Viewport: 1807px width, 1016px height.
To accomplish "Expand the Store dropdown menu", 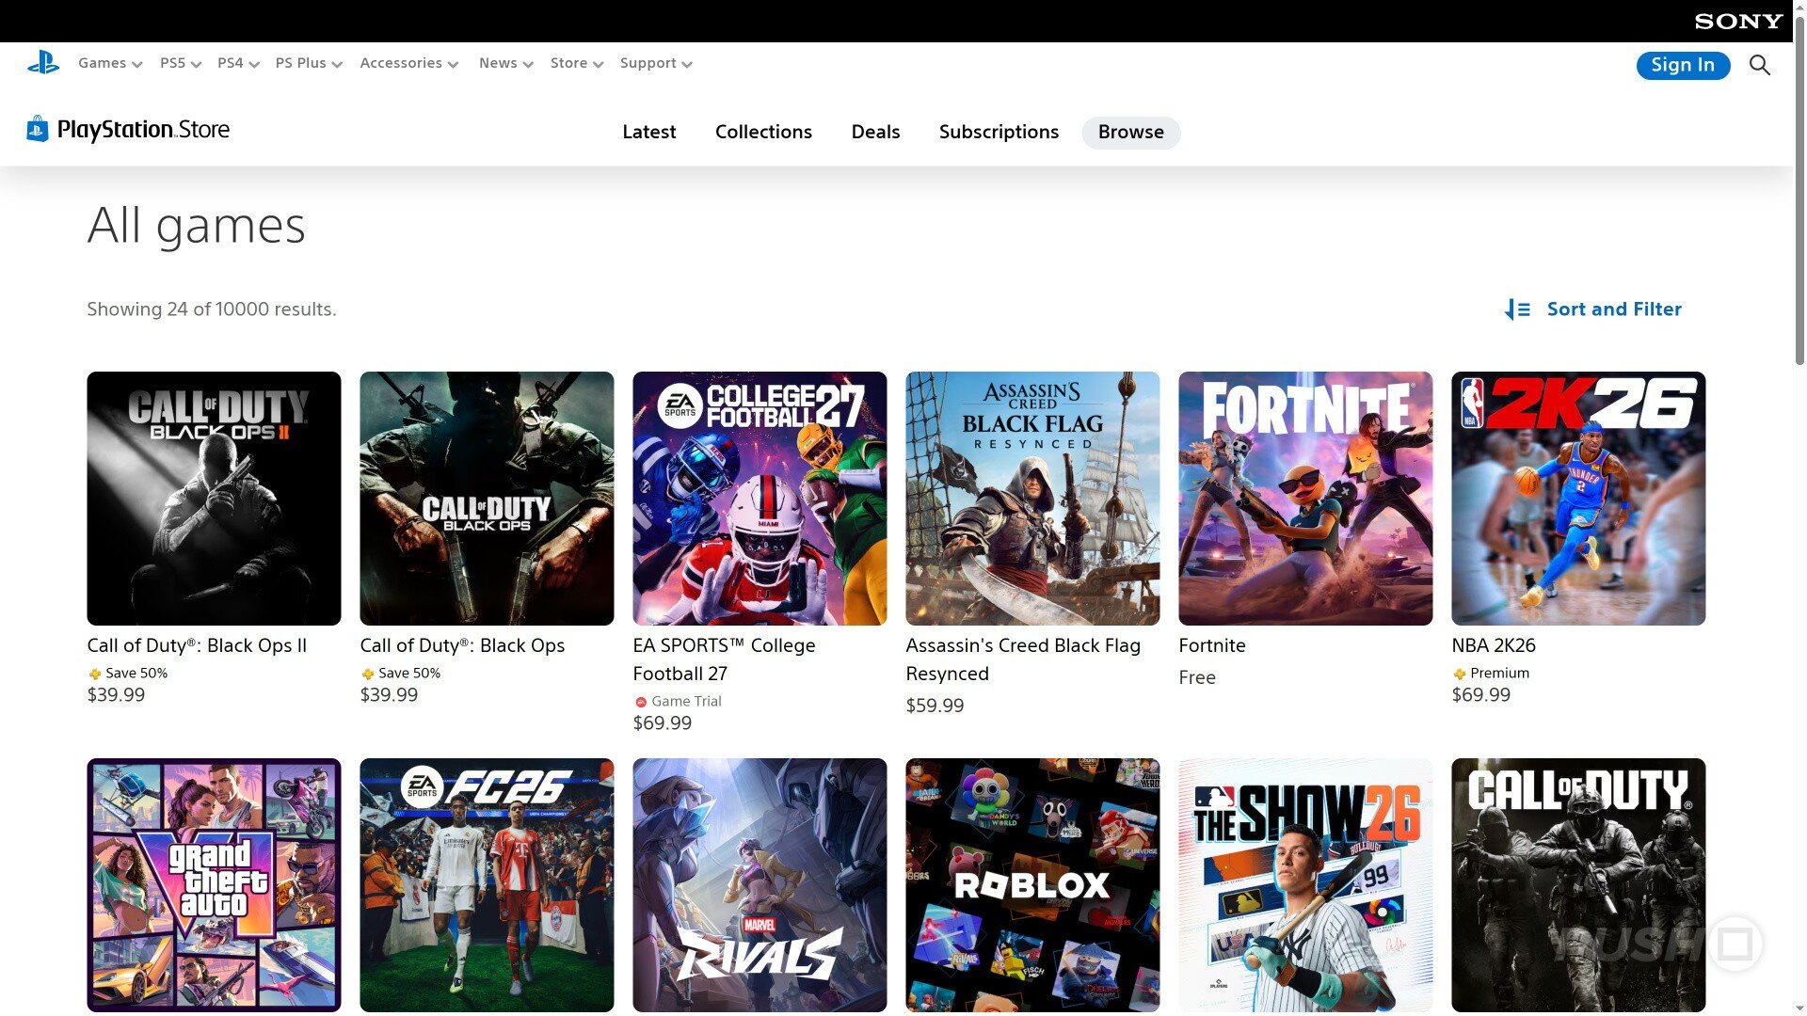I will [577, 63].
